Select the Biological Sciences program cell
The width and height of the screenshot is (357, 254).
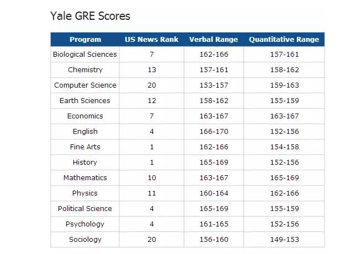[x=85, y=55]
